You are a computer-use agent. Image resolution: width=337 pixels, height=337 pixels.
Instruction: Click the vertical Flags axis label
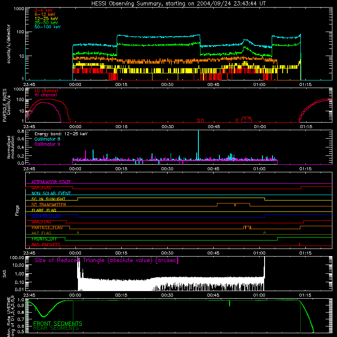(17, 210)
